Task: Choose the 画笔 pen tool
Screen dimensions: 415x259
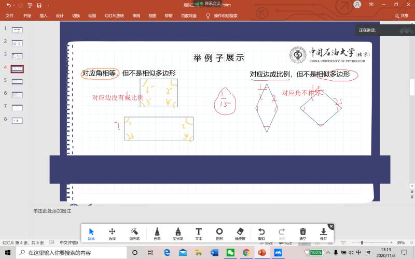Action: pyautogui.click(x=157, y=234)
